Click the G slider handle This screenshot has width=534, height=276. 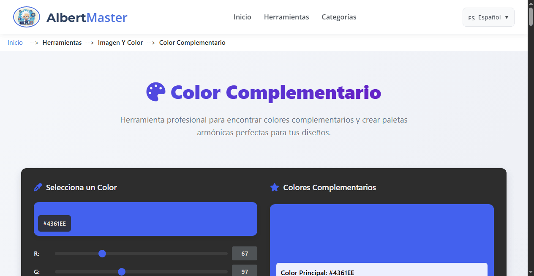point(122,272)
